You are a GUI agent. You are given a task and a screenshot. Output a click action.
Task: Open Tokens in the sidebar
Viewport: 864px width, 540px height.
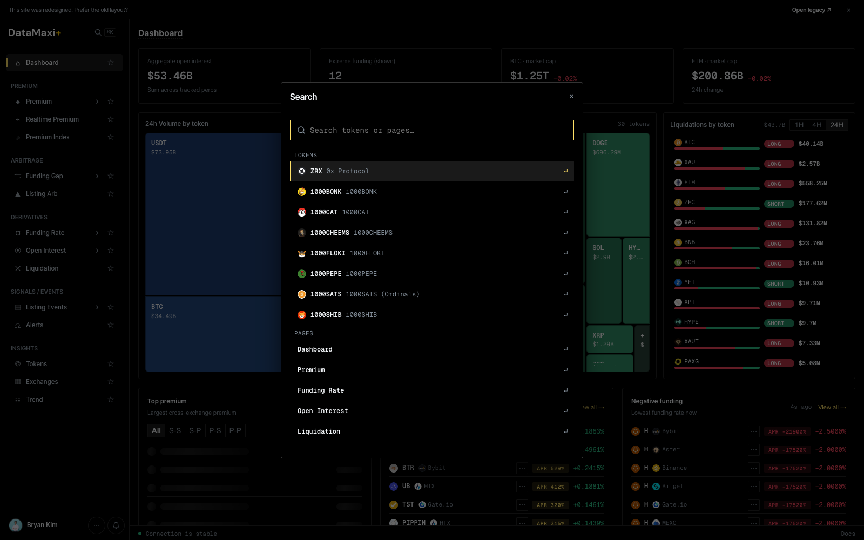tap(36, 364)
